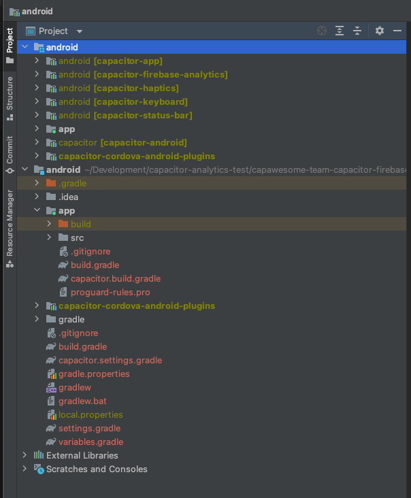411x498 pixels.
Task: Expand capacitor [capacitor-android] module
Action: tap(37, 142)
